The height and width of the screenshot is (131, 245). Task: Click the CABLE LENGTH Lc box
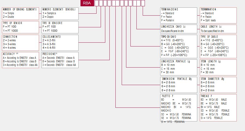(x=218, y=29)
